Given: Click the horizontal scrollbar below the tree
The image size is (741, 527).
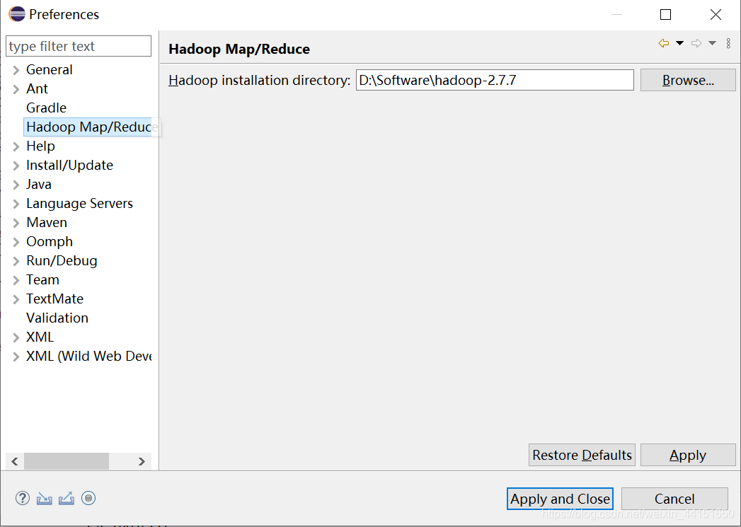Looking at the screenshot, I should [67, 461].
